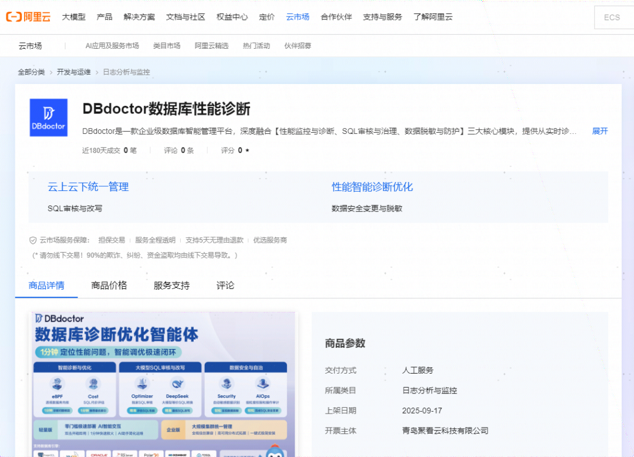Click the 云上云下统一管理 heading
634x457 pixels.
tap(88, 187)
